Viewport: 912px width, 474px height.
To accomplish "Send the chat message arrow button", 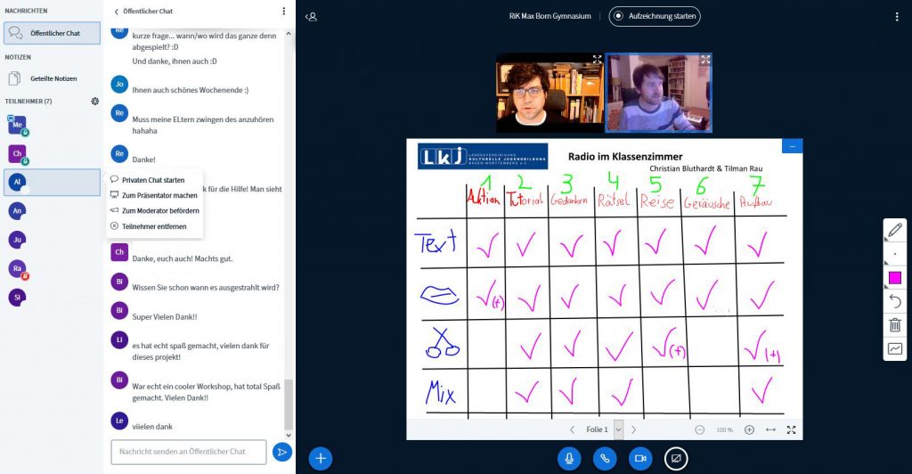I will (282, 452).
